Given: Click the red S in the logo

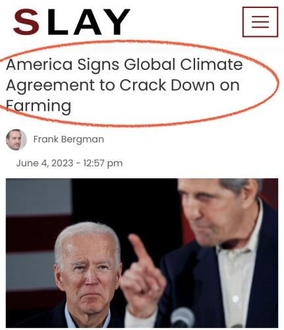Looking at the screenshot, I should 26,22.
